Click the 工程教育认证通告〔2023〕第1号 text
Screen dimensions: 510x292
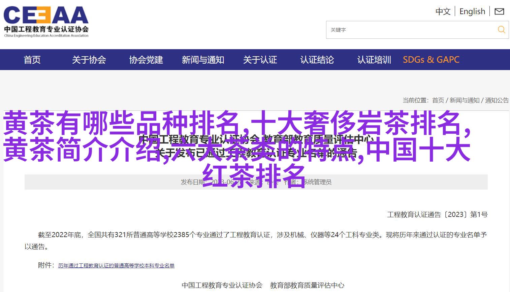pos(437,215)
